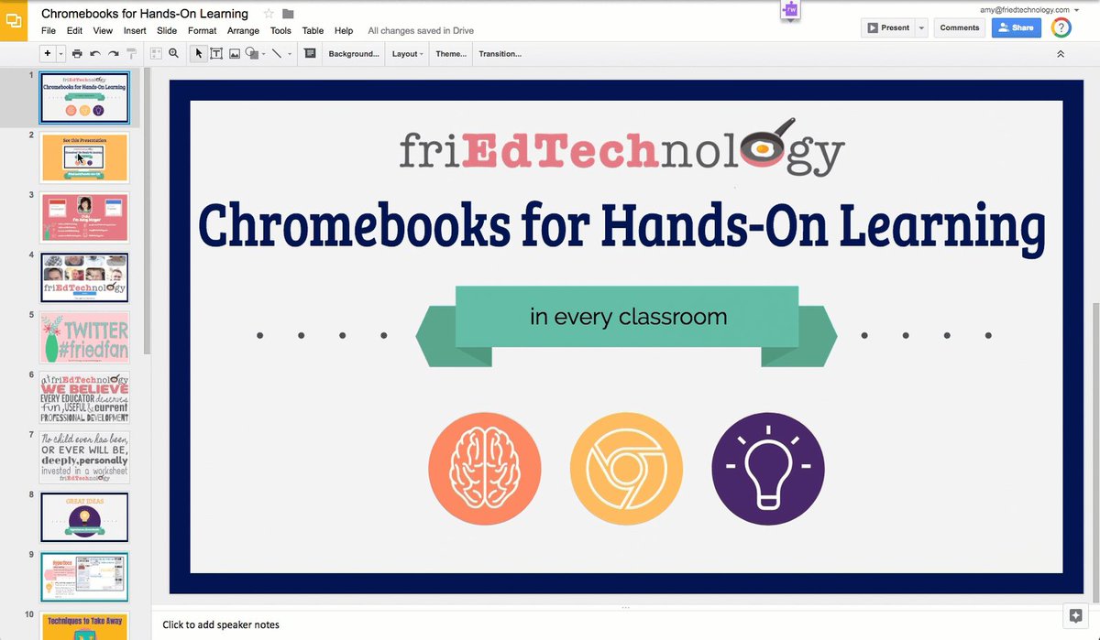
Task: Open the Slide menu
Action: pyautogui.click(x=167, y=30)
